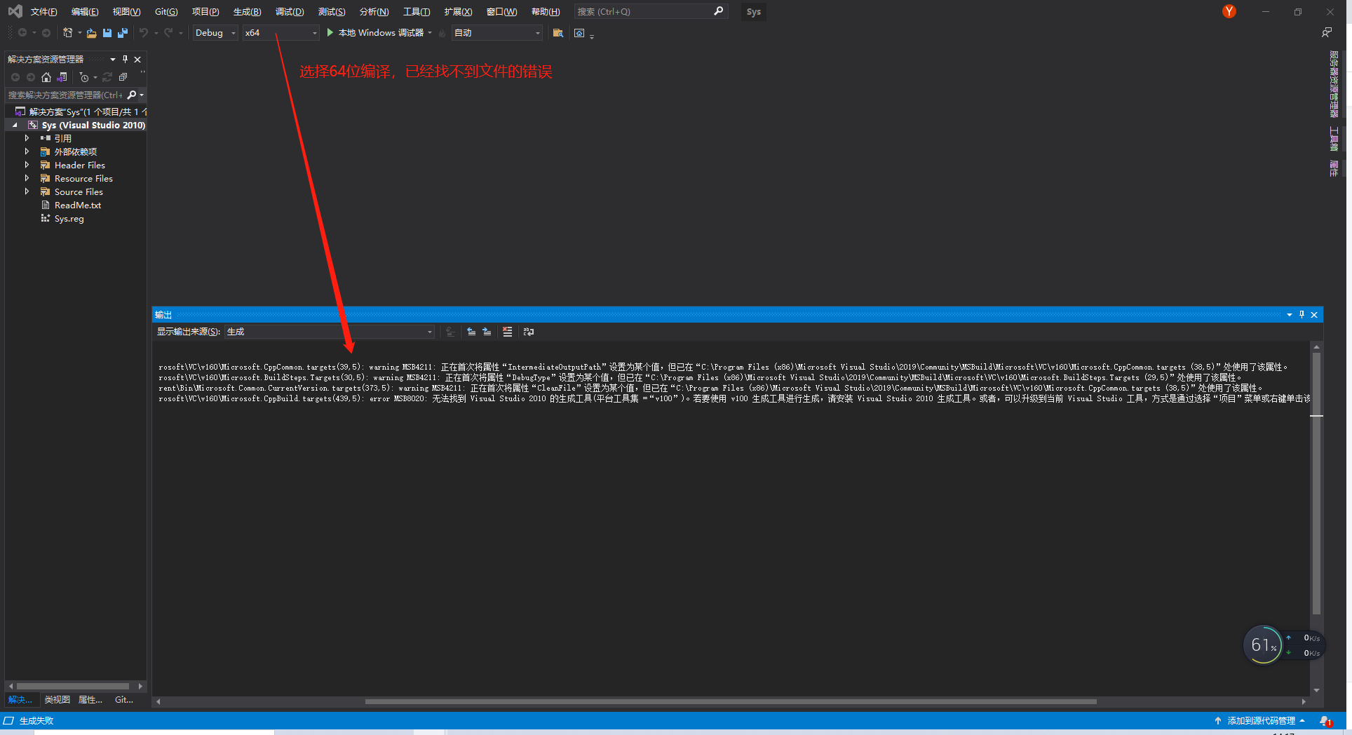
Task: Pin the 解决方案资源管理器 panel
Action: (125, 59)
